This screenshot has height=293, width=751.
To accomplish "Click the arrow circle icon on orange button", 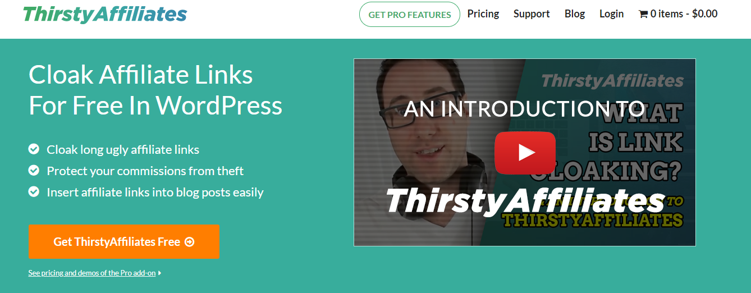I will pos(190,242).
